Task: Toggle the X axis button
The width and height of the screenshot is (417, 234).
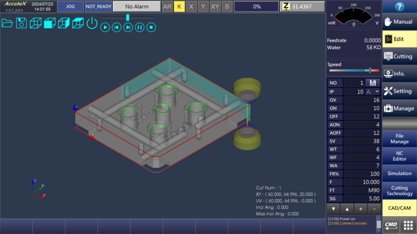Action: 191,7
